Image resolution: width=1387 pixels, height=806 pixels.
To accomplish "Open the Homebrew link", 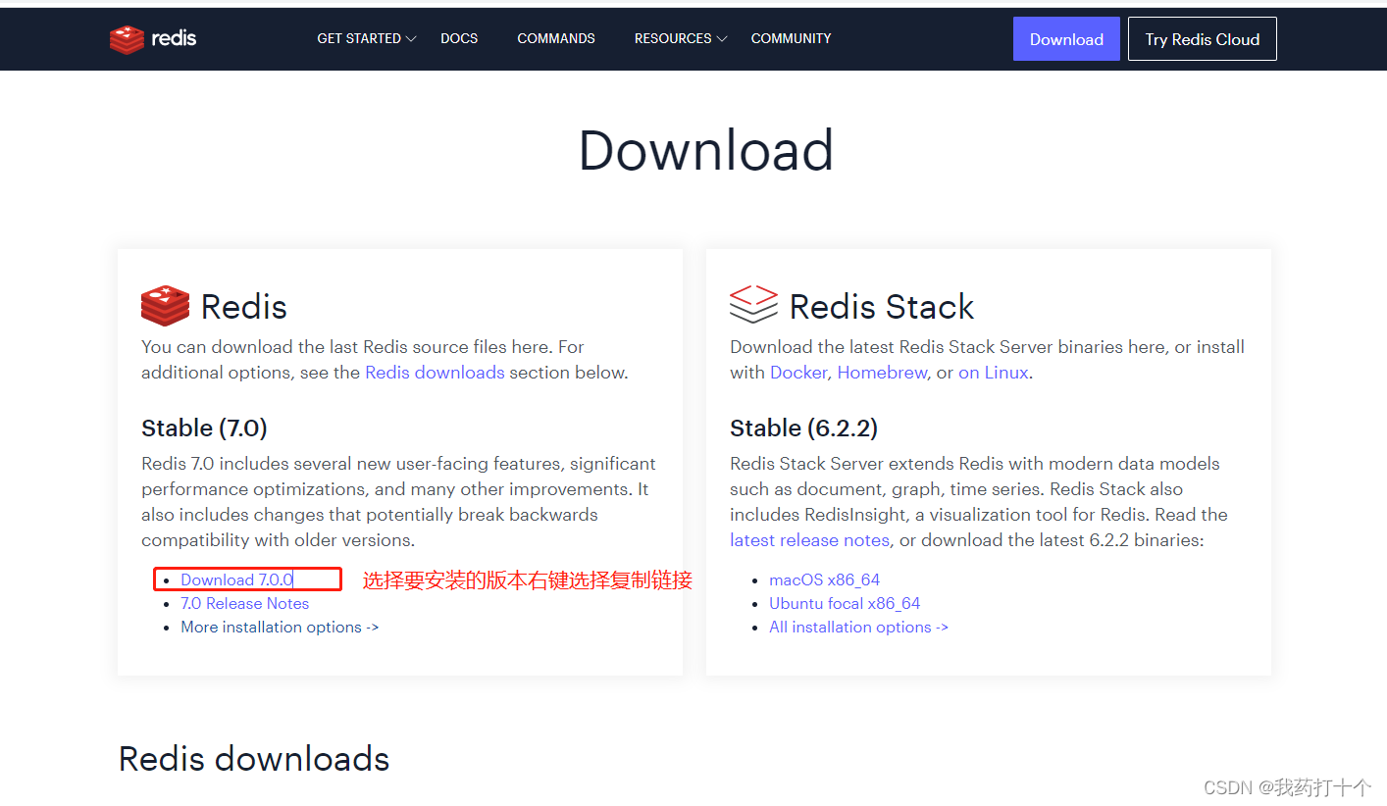I will click(x=882, y=373).
